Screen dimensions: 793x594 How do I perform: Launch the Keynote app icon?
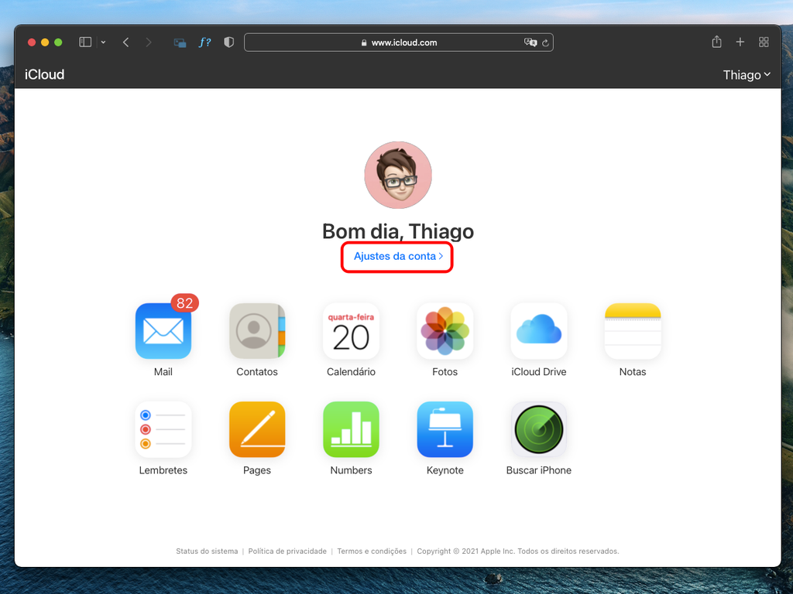tap(445, 429)
